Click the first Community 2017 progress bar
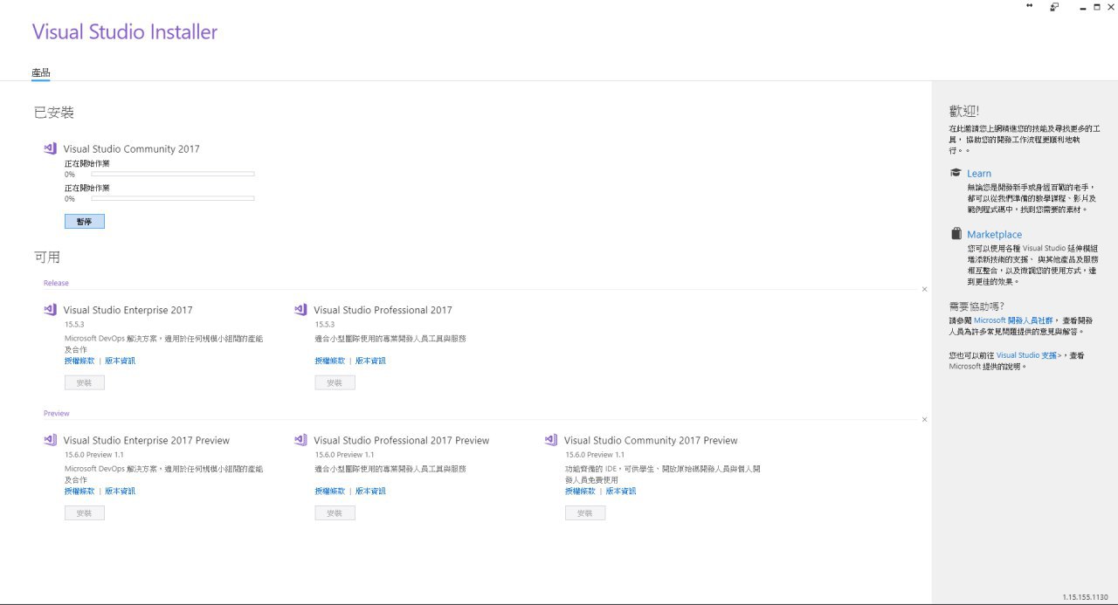The height and width of the screenshot is (605, 1118). pos(173,175)
